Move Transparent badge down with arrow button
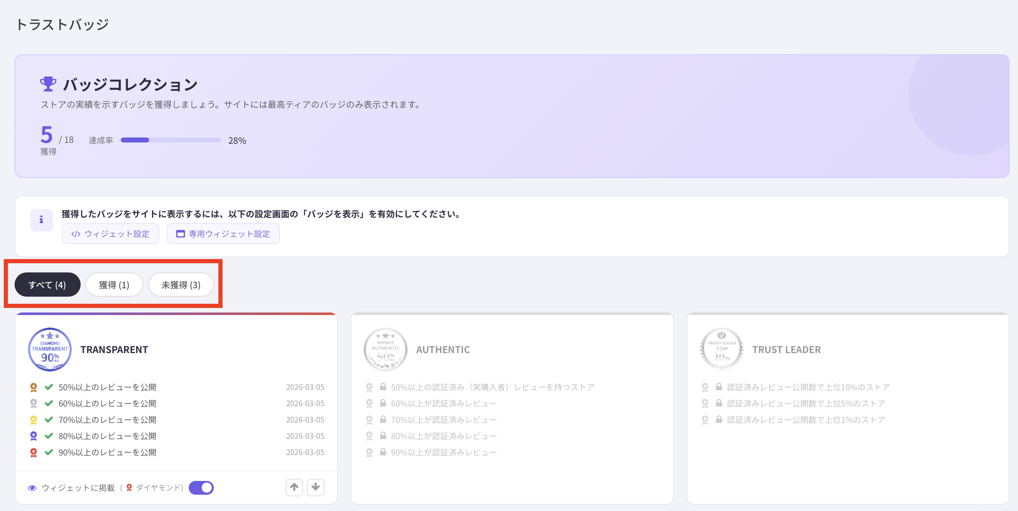This screenshot has width=1018, height=511. click(x=316, y=487)
